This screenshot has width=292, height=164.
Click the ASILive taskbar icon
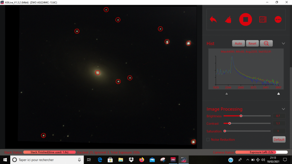point(184,160)
